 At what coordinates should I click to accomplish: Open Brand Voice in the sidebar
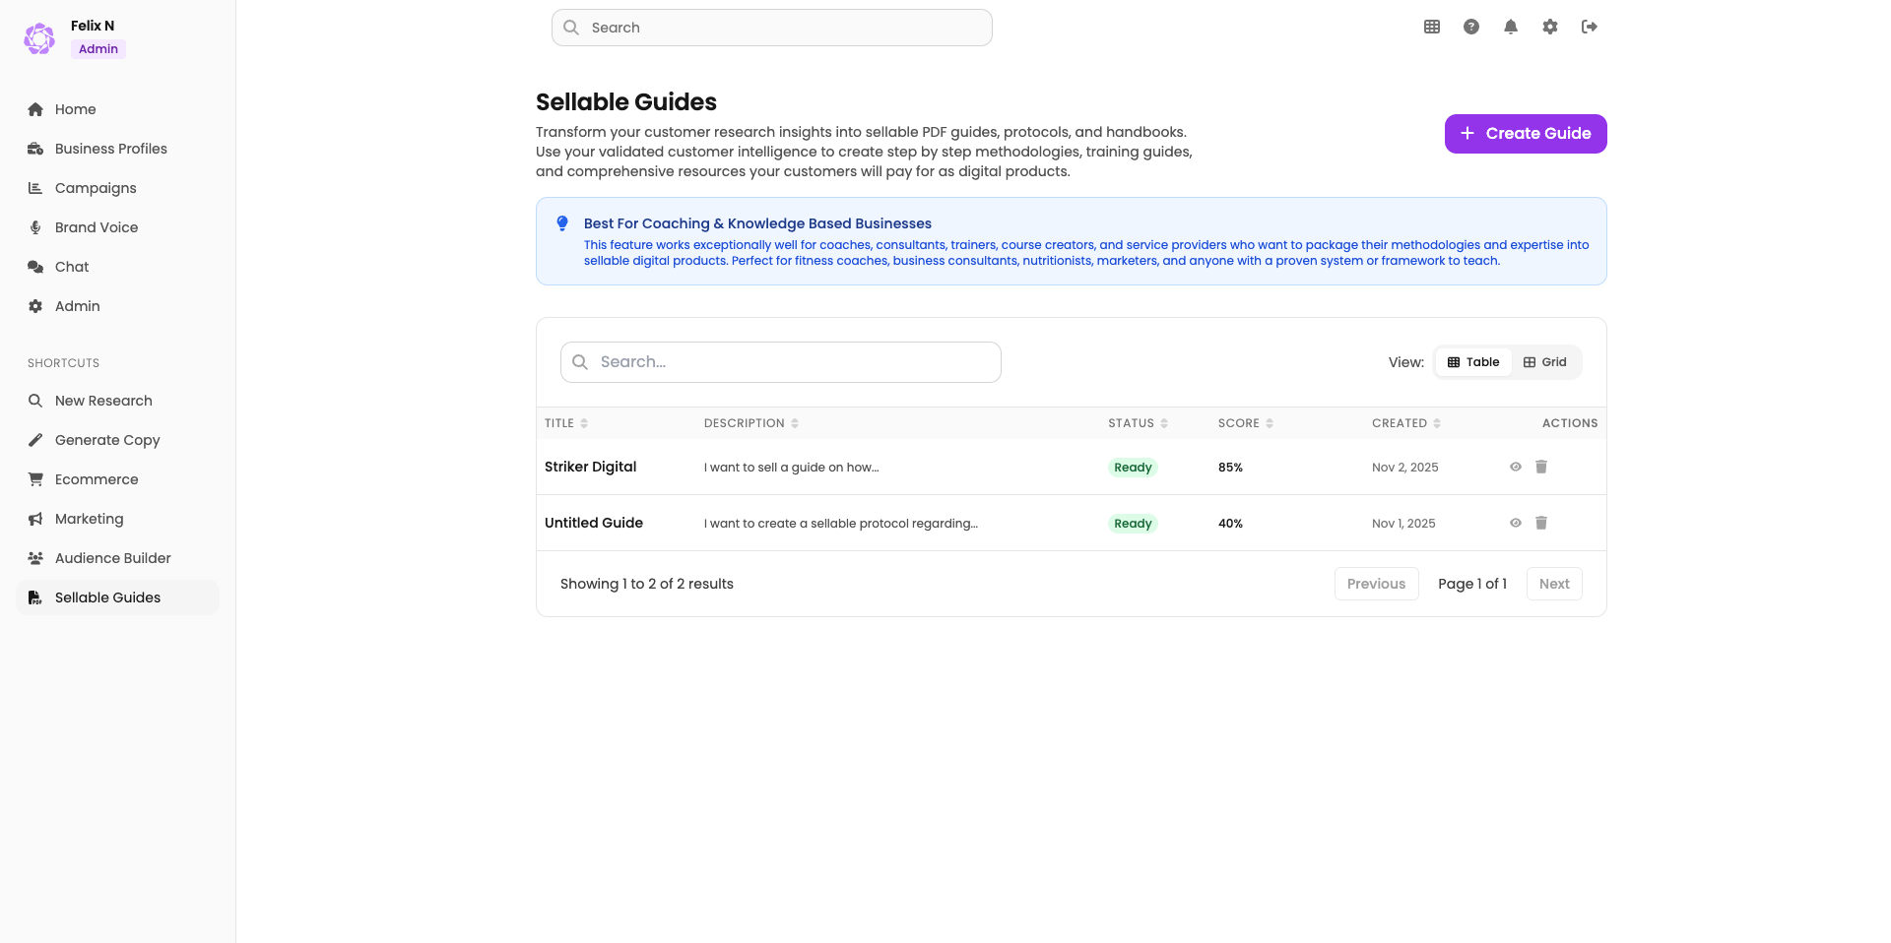[97, 227]
